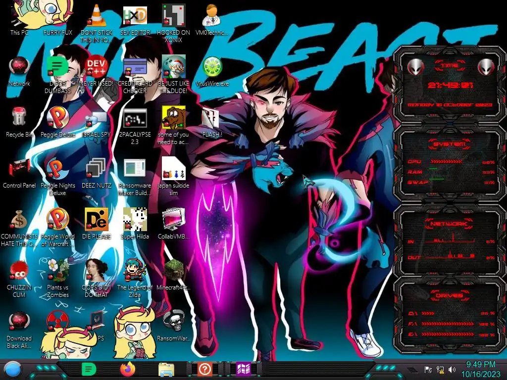Viewport: 507px width, 380px height.
Task: Click the network OUT graph
Action: point(450,255)
